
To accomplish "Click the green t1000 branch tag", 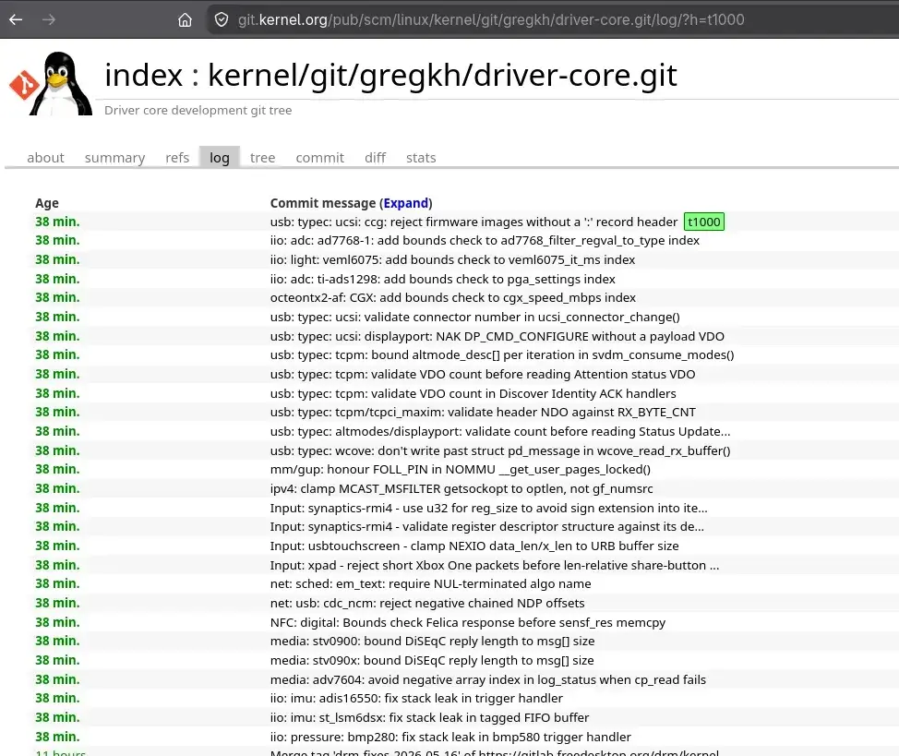I will pos(704,222).
